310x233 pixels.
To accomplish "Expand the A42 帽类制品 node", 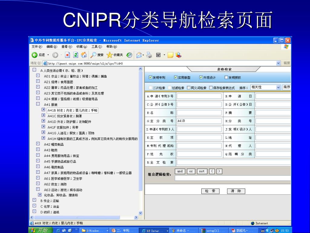I will tap(38, 144).
